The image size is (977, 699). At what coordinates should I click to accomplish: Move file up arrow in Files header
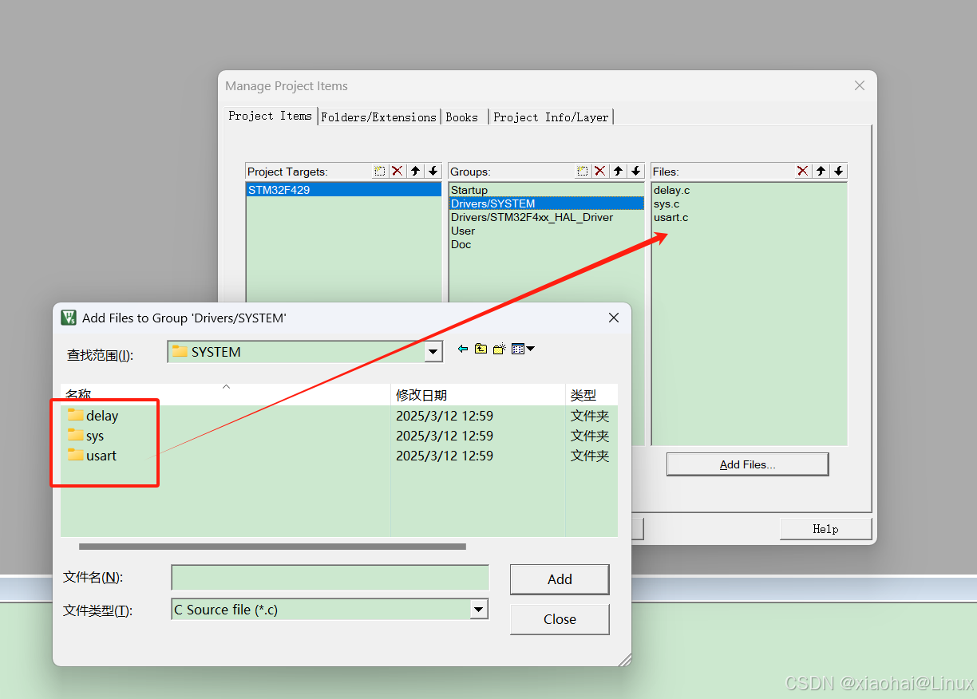(x=821, y=171)
